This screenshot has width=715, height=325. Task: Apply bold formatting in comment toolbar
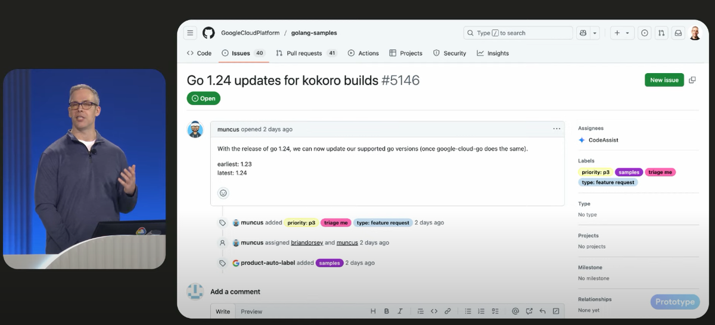[387, 311]
